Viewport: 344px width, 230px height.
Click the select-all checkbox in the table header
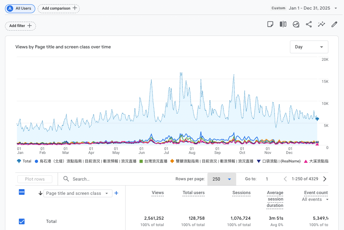point(22,192)
